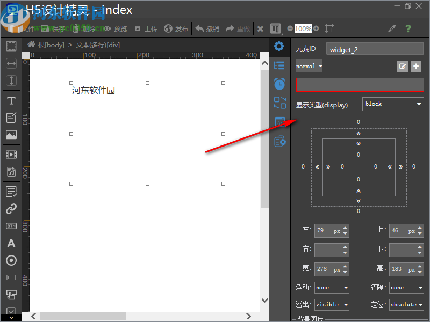Open the gear properties panel tab
430x322 pixels.
tap(279, 46)
